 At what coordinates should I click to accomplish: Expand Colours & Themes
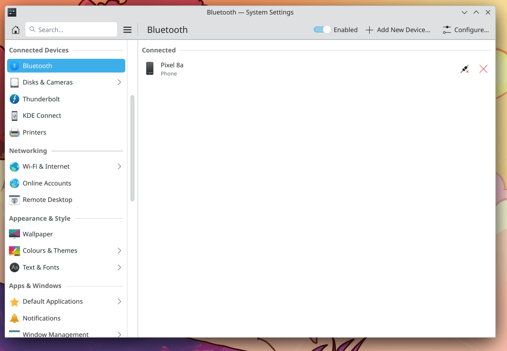click(119, 250)
